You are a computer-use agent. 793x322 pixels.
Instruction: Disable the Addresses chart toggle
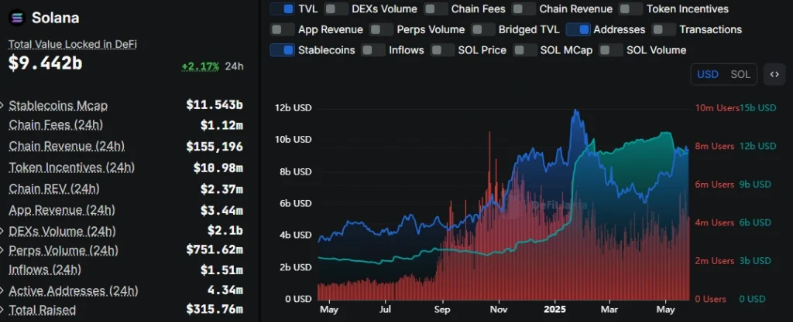pos(578,30)
